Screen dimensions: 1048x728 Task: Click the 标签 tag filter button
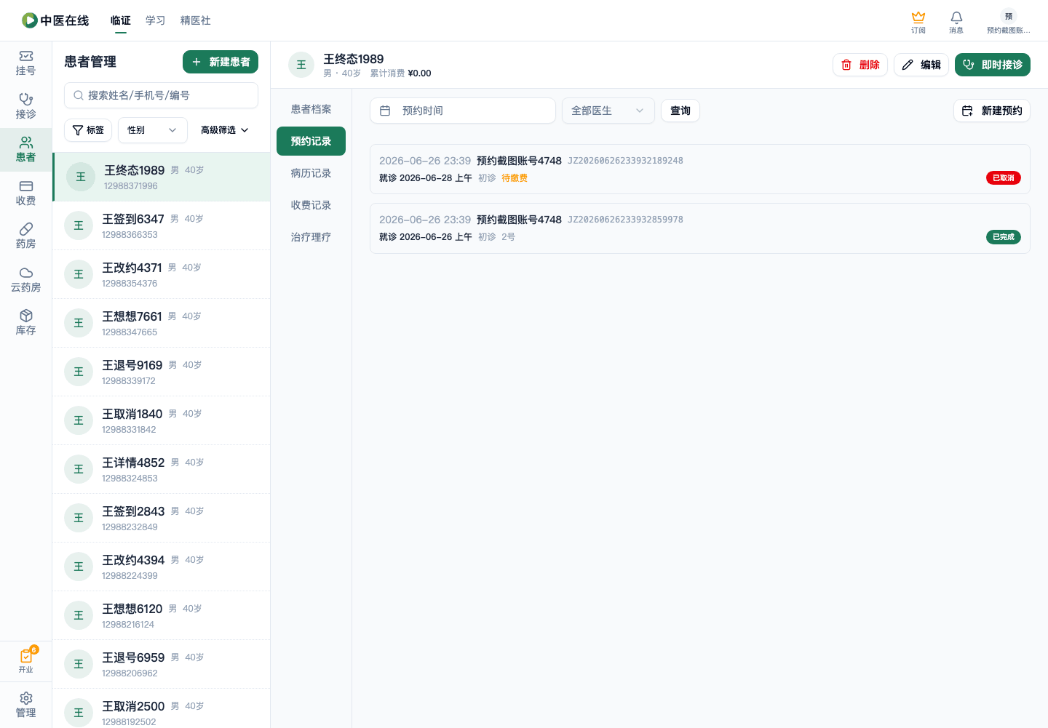coord(88,130)
